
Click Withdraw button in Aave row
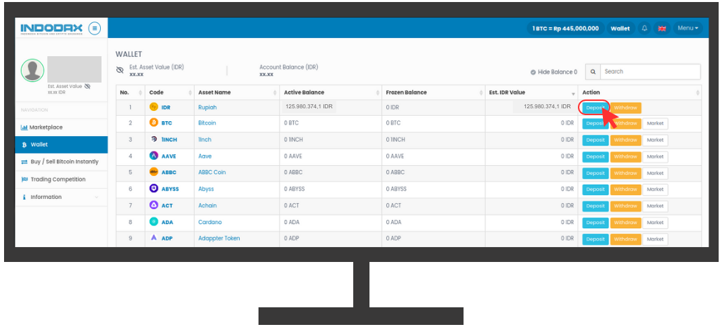pyautogui.click(x=625, y=156)
